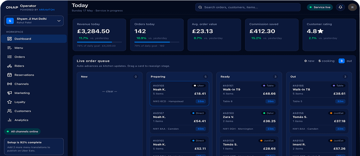
Task: Open order #A9166 Walk-in T8 card
Action: coord(319,94)
